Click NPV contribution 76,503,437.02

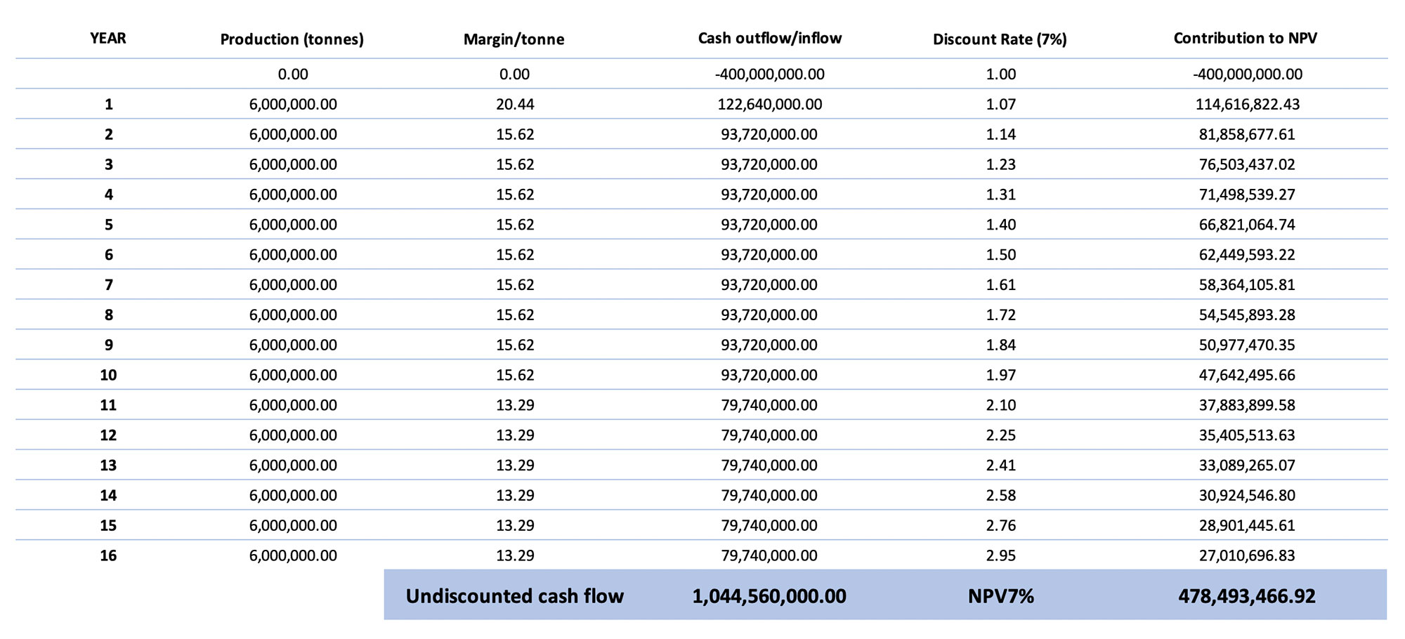(1247, 164)
